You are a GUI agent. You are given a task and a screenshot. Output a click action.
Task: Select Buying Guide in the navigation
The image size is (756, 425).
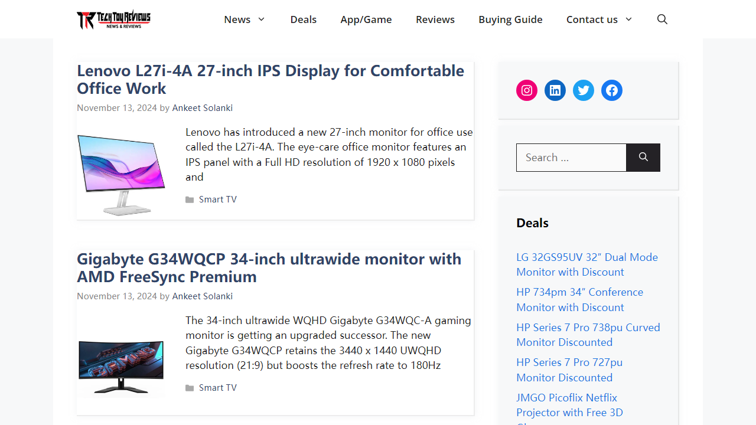click(x=510, y=19)
